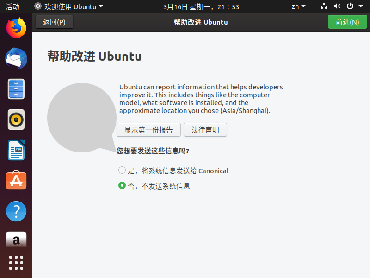Launch Thunderbird mail from the dock
This screenshot has height=278, width=370.
(16, 58)
